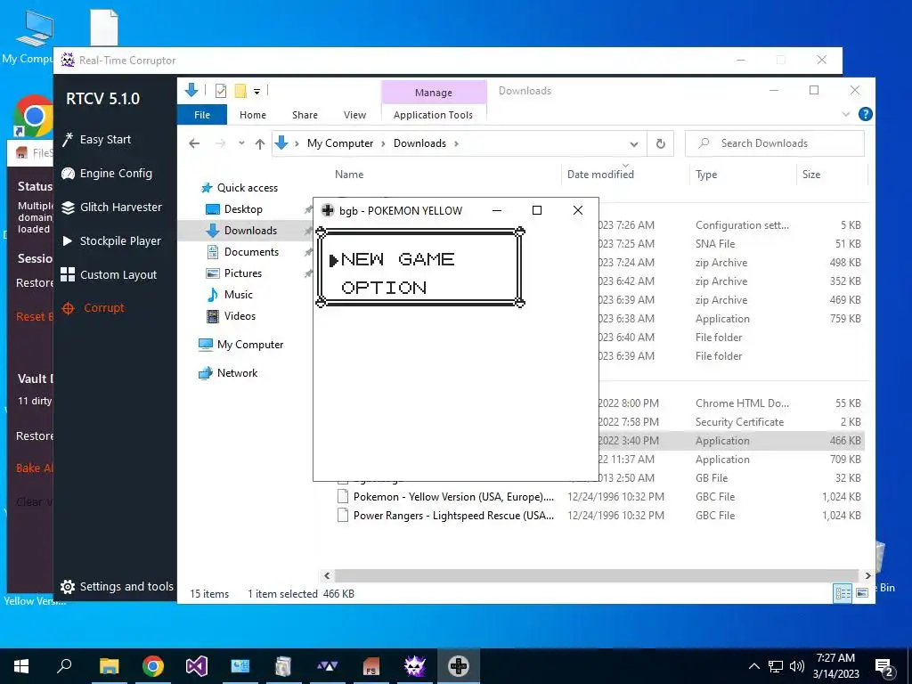The height and width of the screenshot is (684, 912).
Task: Refresh the Downloads folder
Action: pyautogui.click(x=660, y=143)
